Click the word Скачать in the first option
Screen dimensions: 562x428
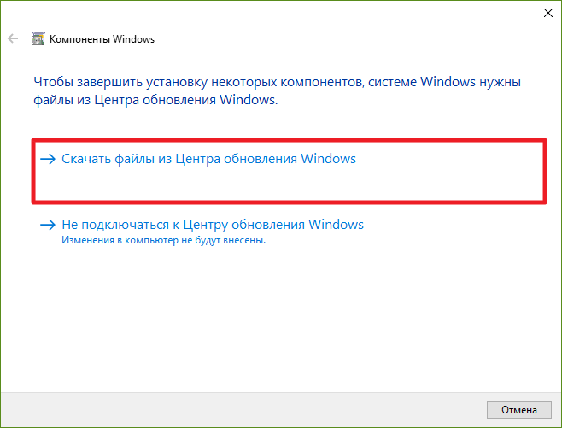[x=86, y=159]
